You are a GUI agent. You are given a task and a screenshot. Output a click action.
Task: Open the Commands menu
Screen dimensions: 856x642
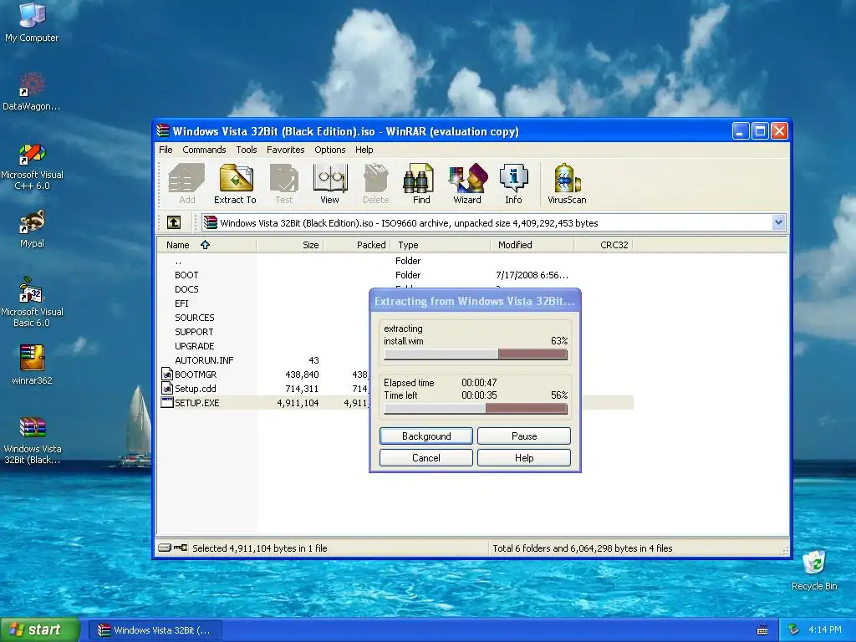click(204, 150)
